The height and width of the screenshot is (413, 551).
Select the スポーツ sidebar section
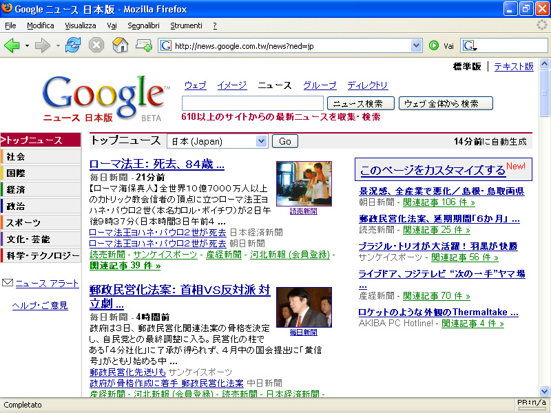(41, 222)
